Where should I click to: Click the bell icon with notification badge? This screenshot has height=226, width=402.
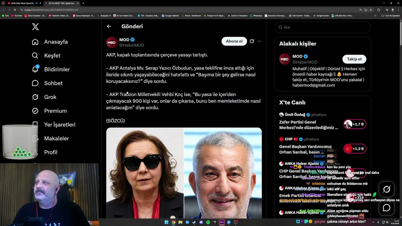(35, 69)
